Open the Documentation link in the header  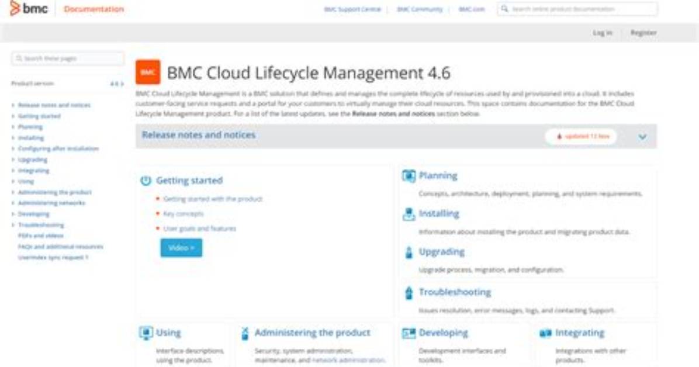94,9
